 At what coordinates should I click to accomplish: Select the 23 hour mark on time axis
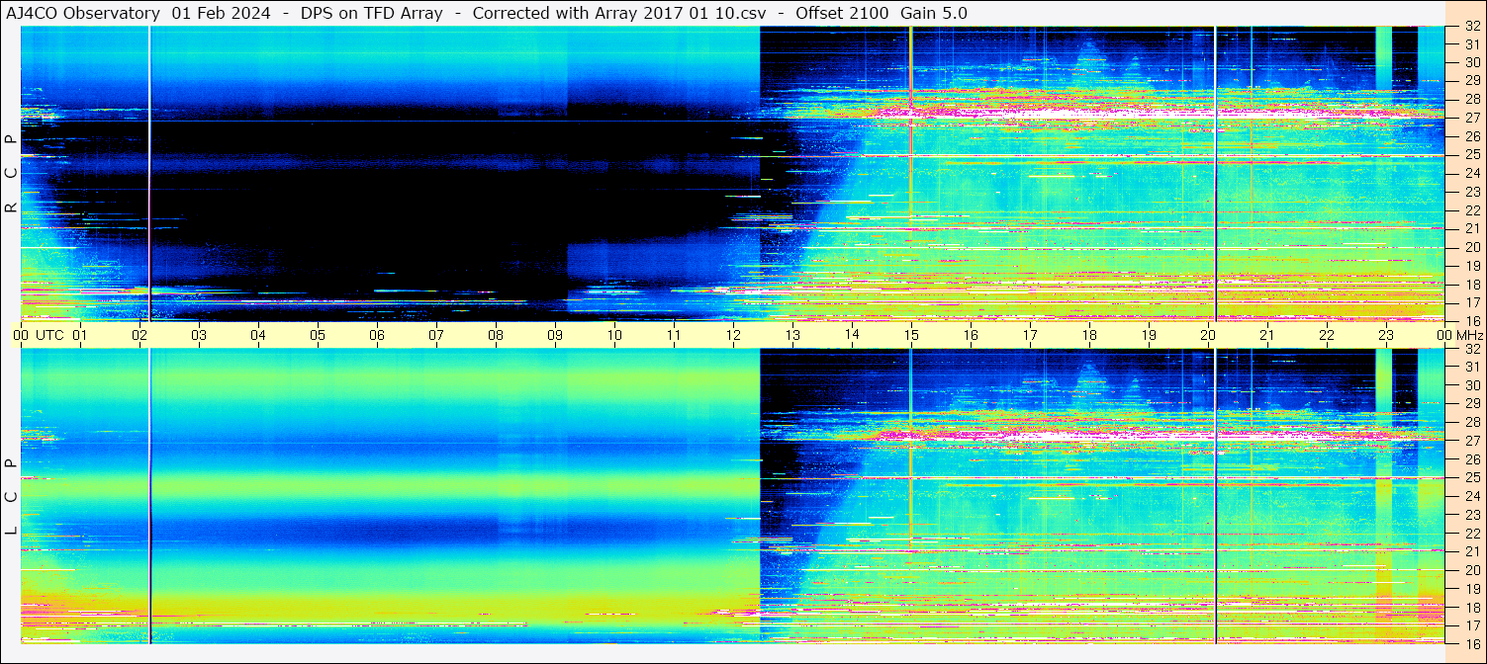tap(1386, 335)
